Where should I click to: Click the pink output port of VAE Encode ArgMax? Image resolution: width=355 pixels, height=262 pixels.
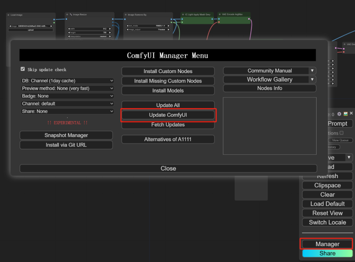[249, 19]
